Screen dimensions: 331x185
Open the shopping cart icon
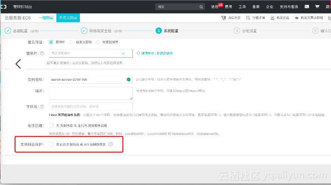point(317,7)
